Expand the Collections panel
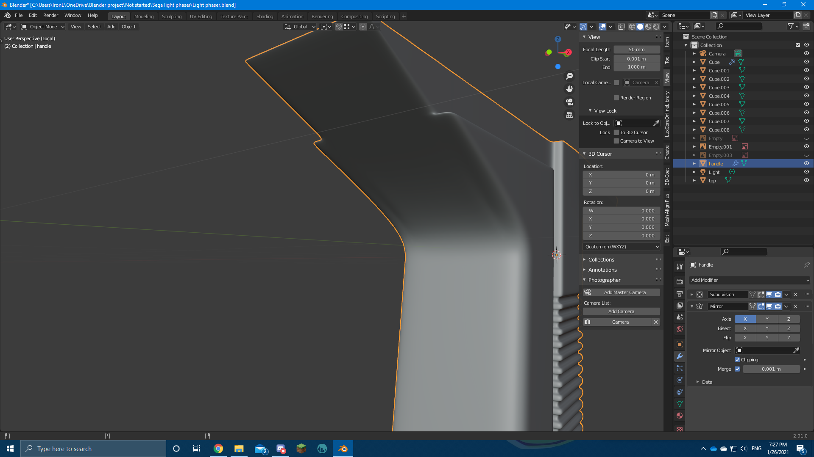This screenshot has width=814, height=457. pos(601,260)
